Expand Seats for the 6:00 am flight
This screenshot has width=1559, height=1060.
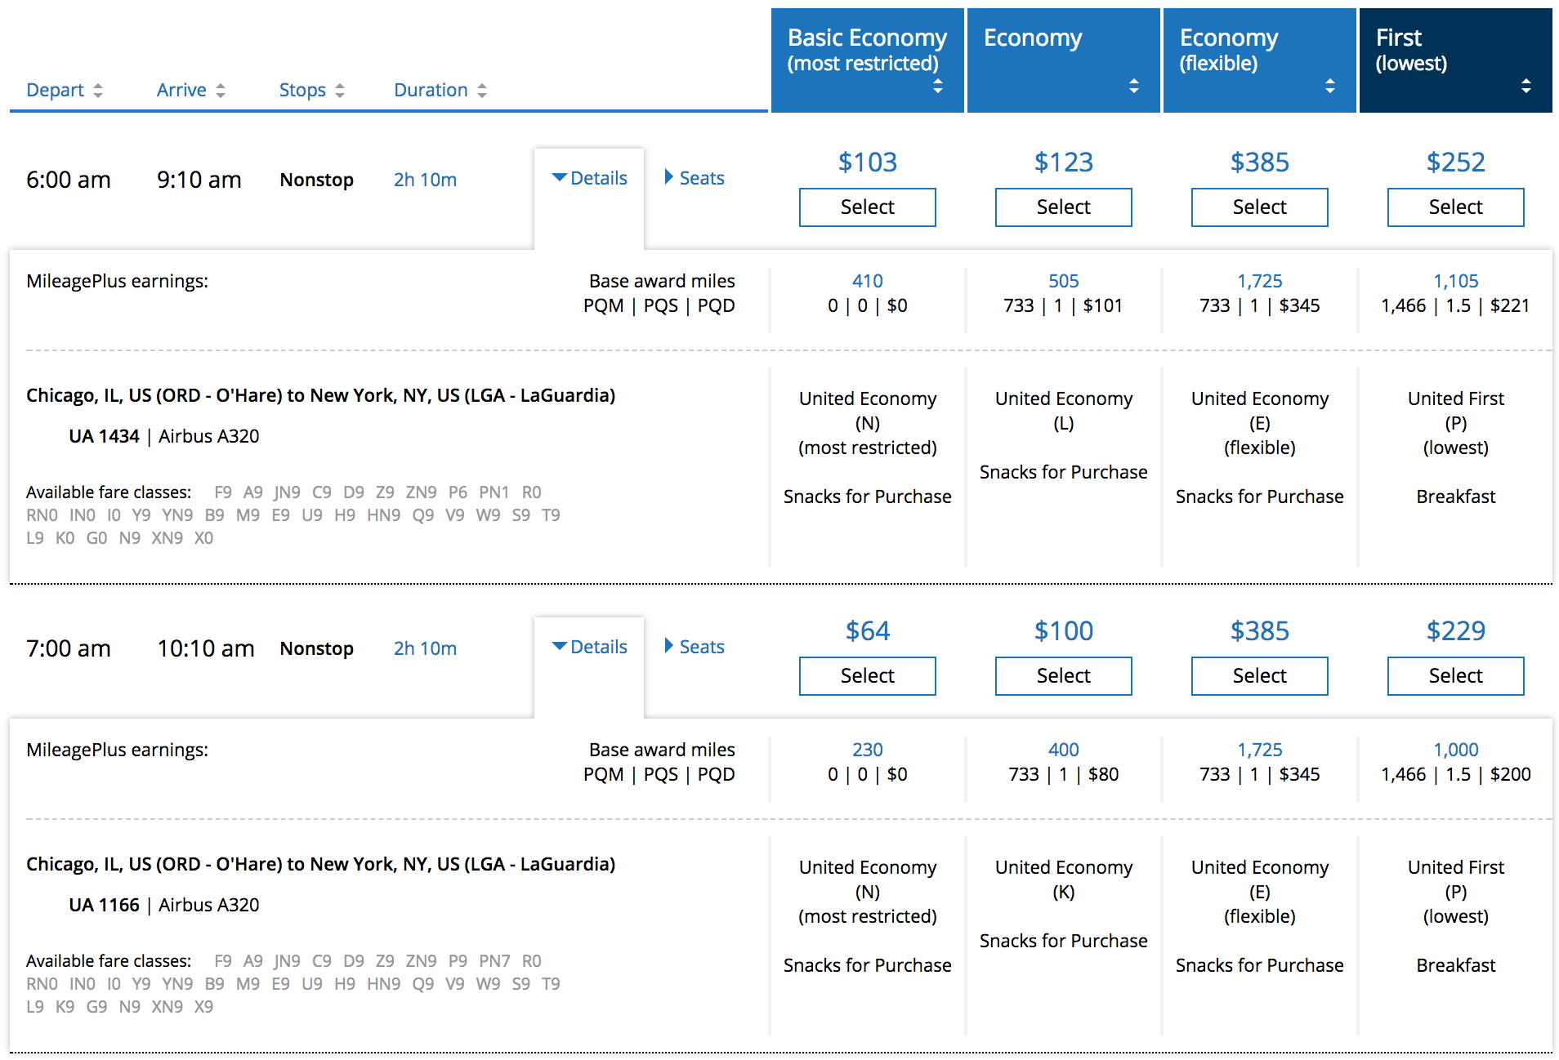695,178
